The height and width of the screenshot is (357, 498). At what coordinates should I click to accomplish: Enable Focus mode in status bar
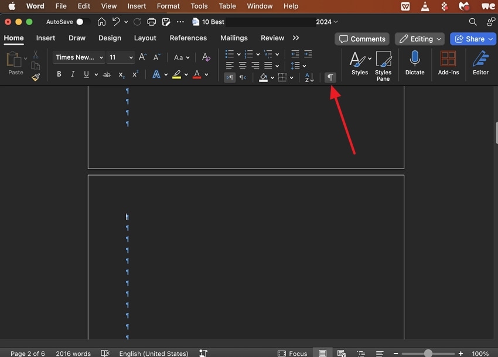coord(292,353)
